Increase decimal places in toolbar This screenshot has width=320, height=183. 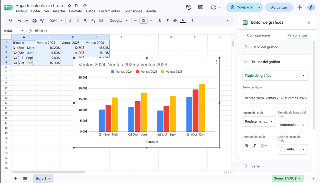[93, 21]
